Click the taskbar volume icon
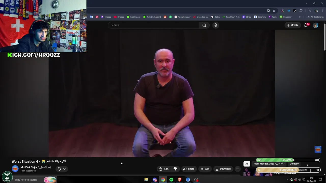Image resolution: width=326 pixels, height=183 pixels. [x=300, y=180]
